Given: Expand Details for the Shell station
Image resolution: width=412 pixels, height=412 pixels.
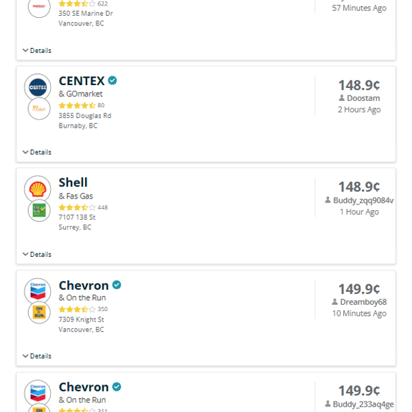Looking at the screenshot, I should click(37, 254).
